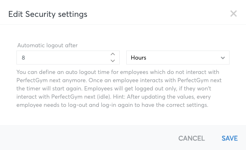Click the 'Automatic logout after' label
This screenshot has height=150, width=246.
click(x=48, y=45)
